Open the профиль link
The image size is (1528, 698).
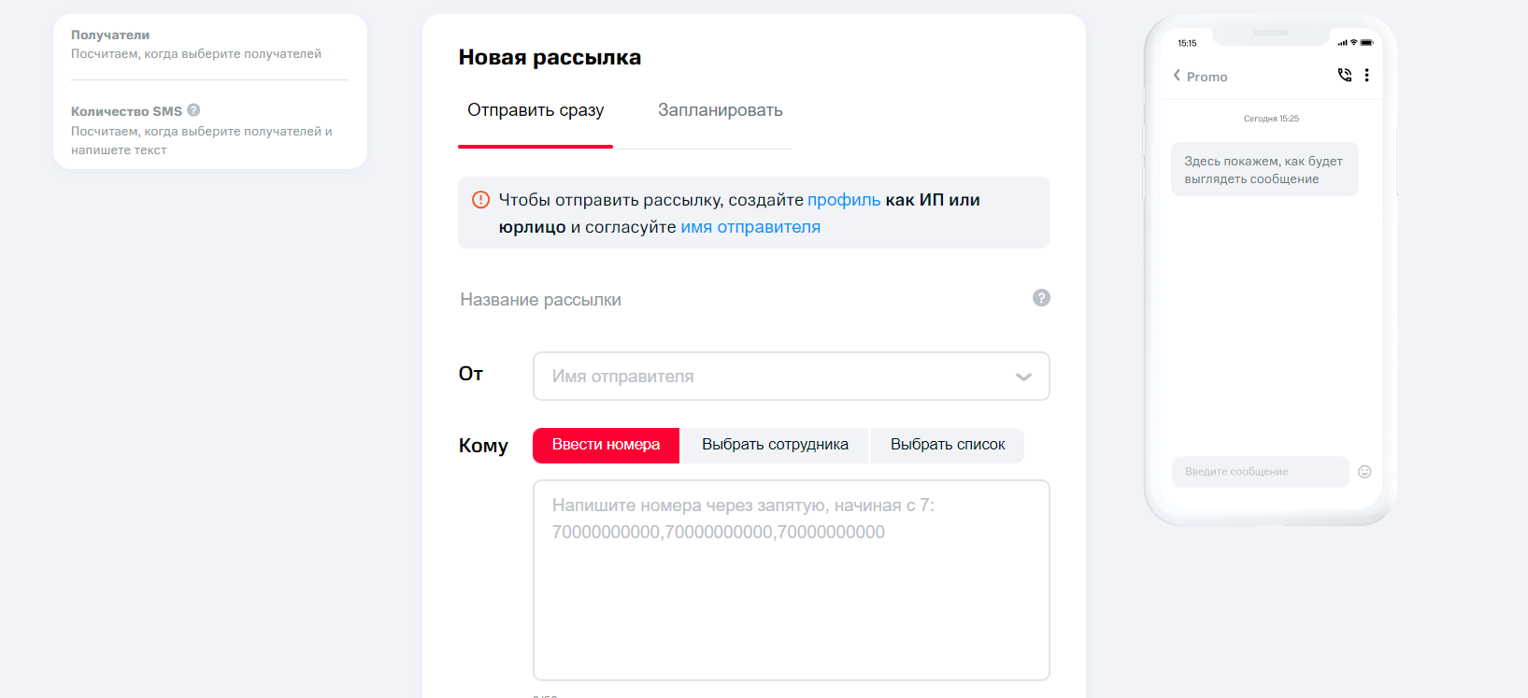(x=844, y=200)
